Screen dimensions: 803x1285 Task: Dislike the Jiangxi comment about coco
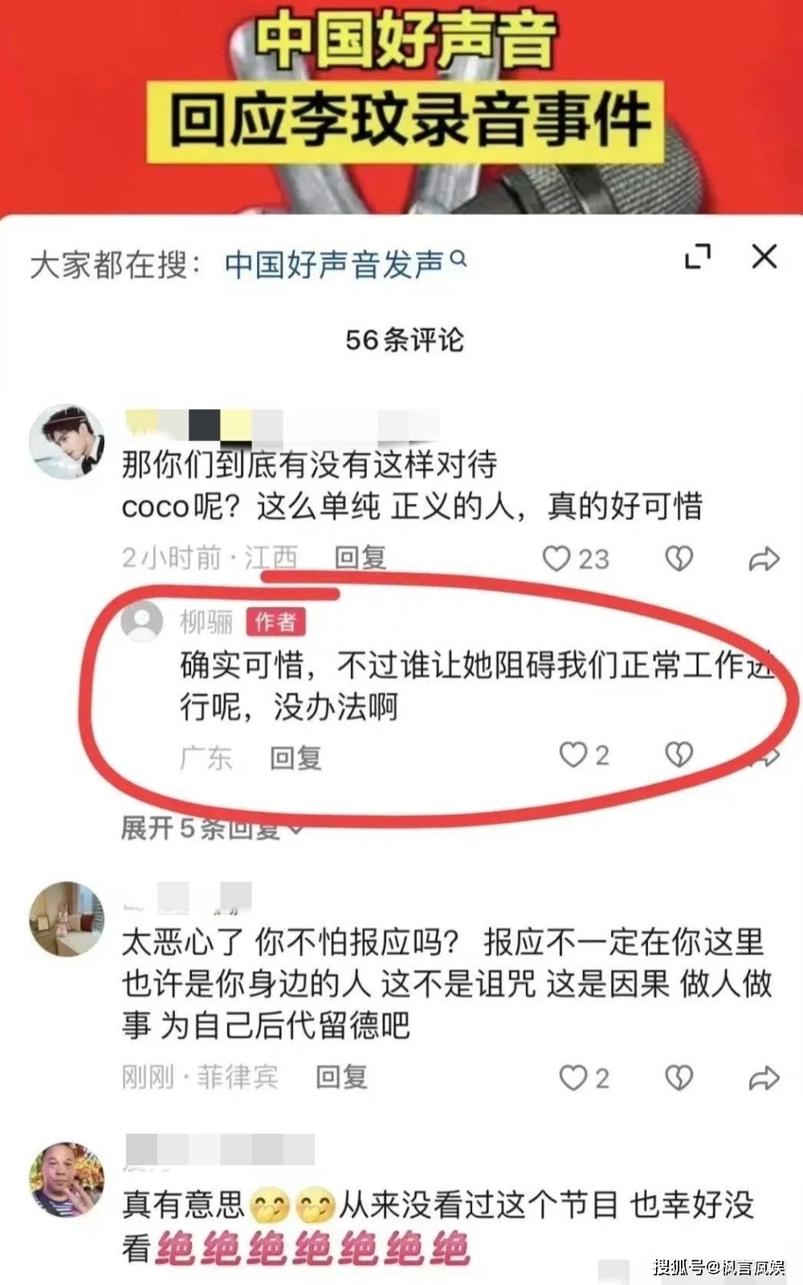click(x=679, y=559)
